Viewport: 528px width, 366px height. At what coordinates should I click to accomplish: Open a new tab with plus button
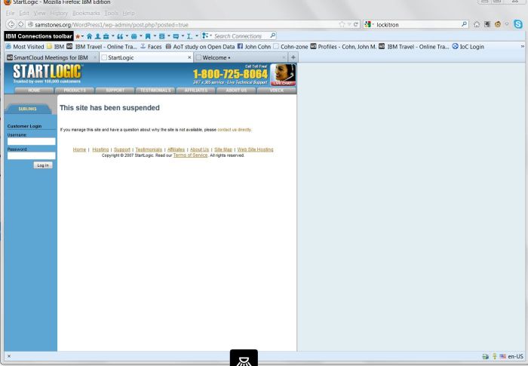293,57
